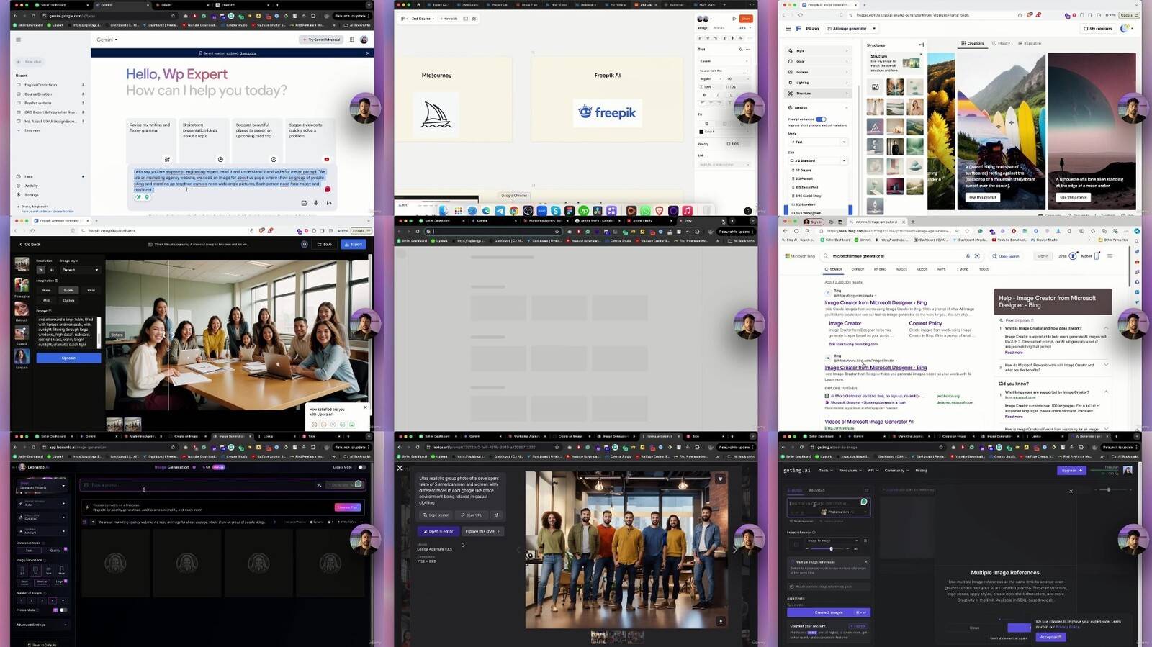Viewport: 1152px width, 647px height.
Task: Close the upscaler satisfaction popup
Action: click(365, 407)
